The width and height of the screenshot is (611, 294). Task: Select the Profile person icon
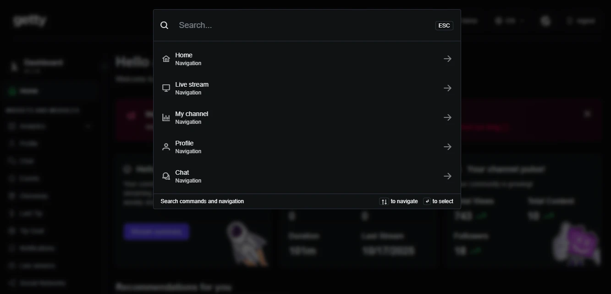pos(166,147)
